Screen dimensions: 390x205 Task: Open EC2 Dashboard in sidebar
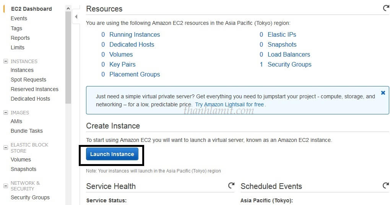point(31,9)
